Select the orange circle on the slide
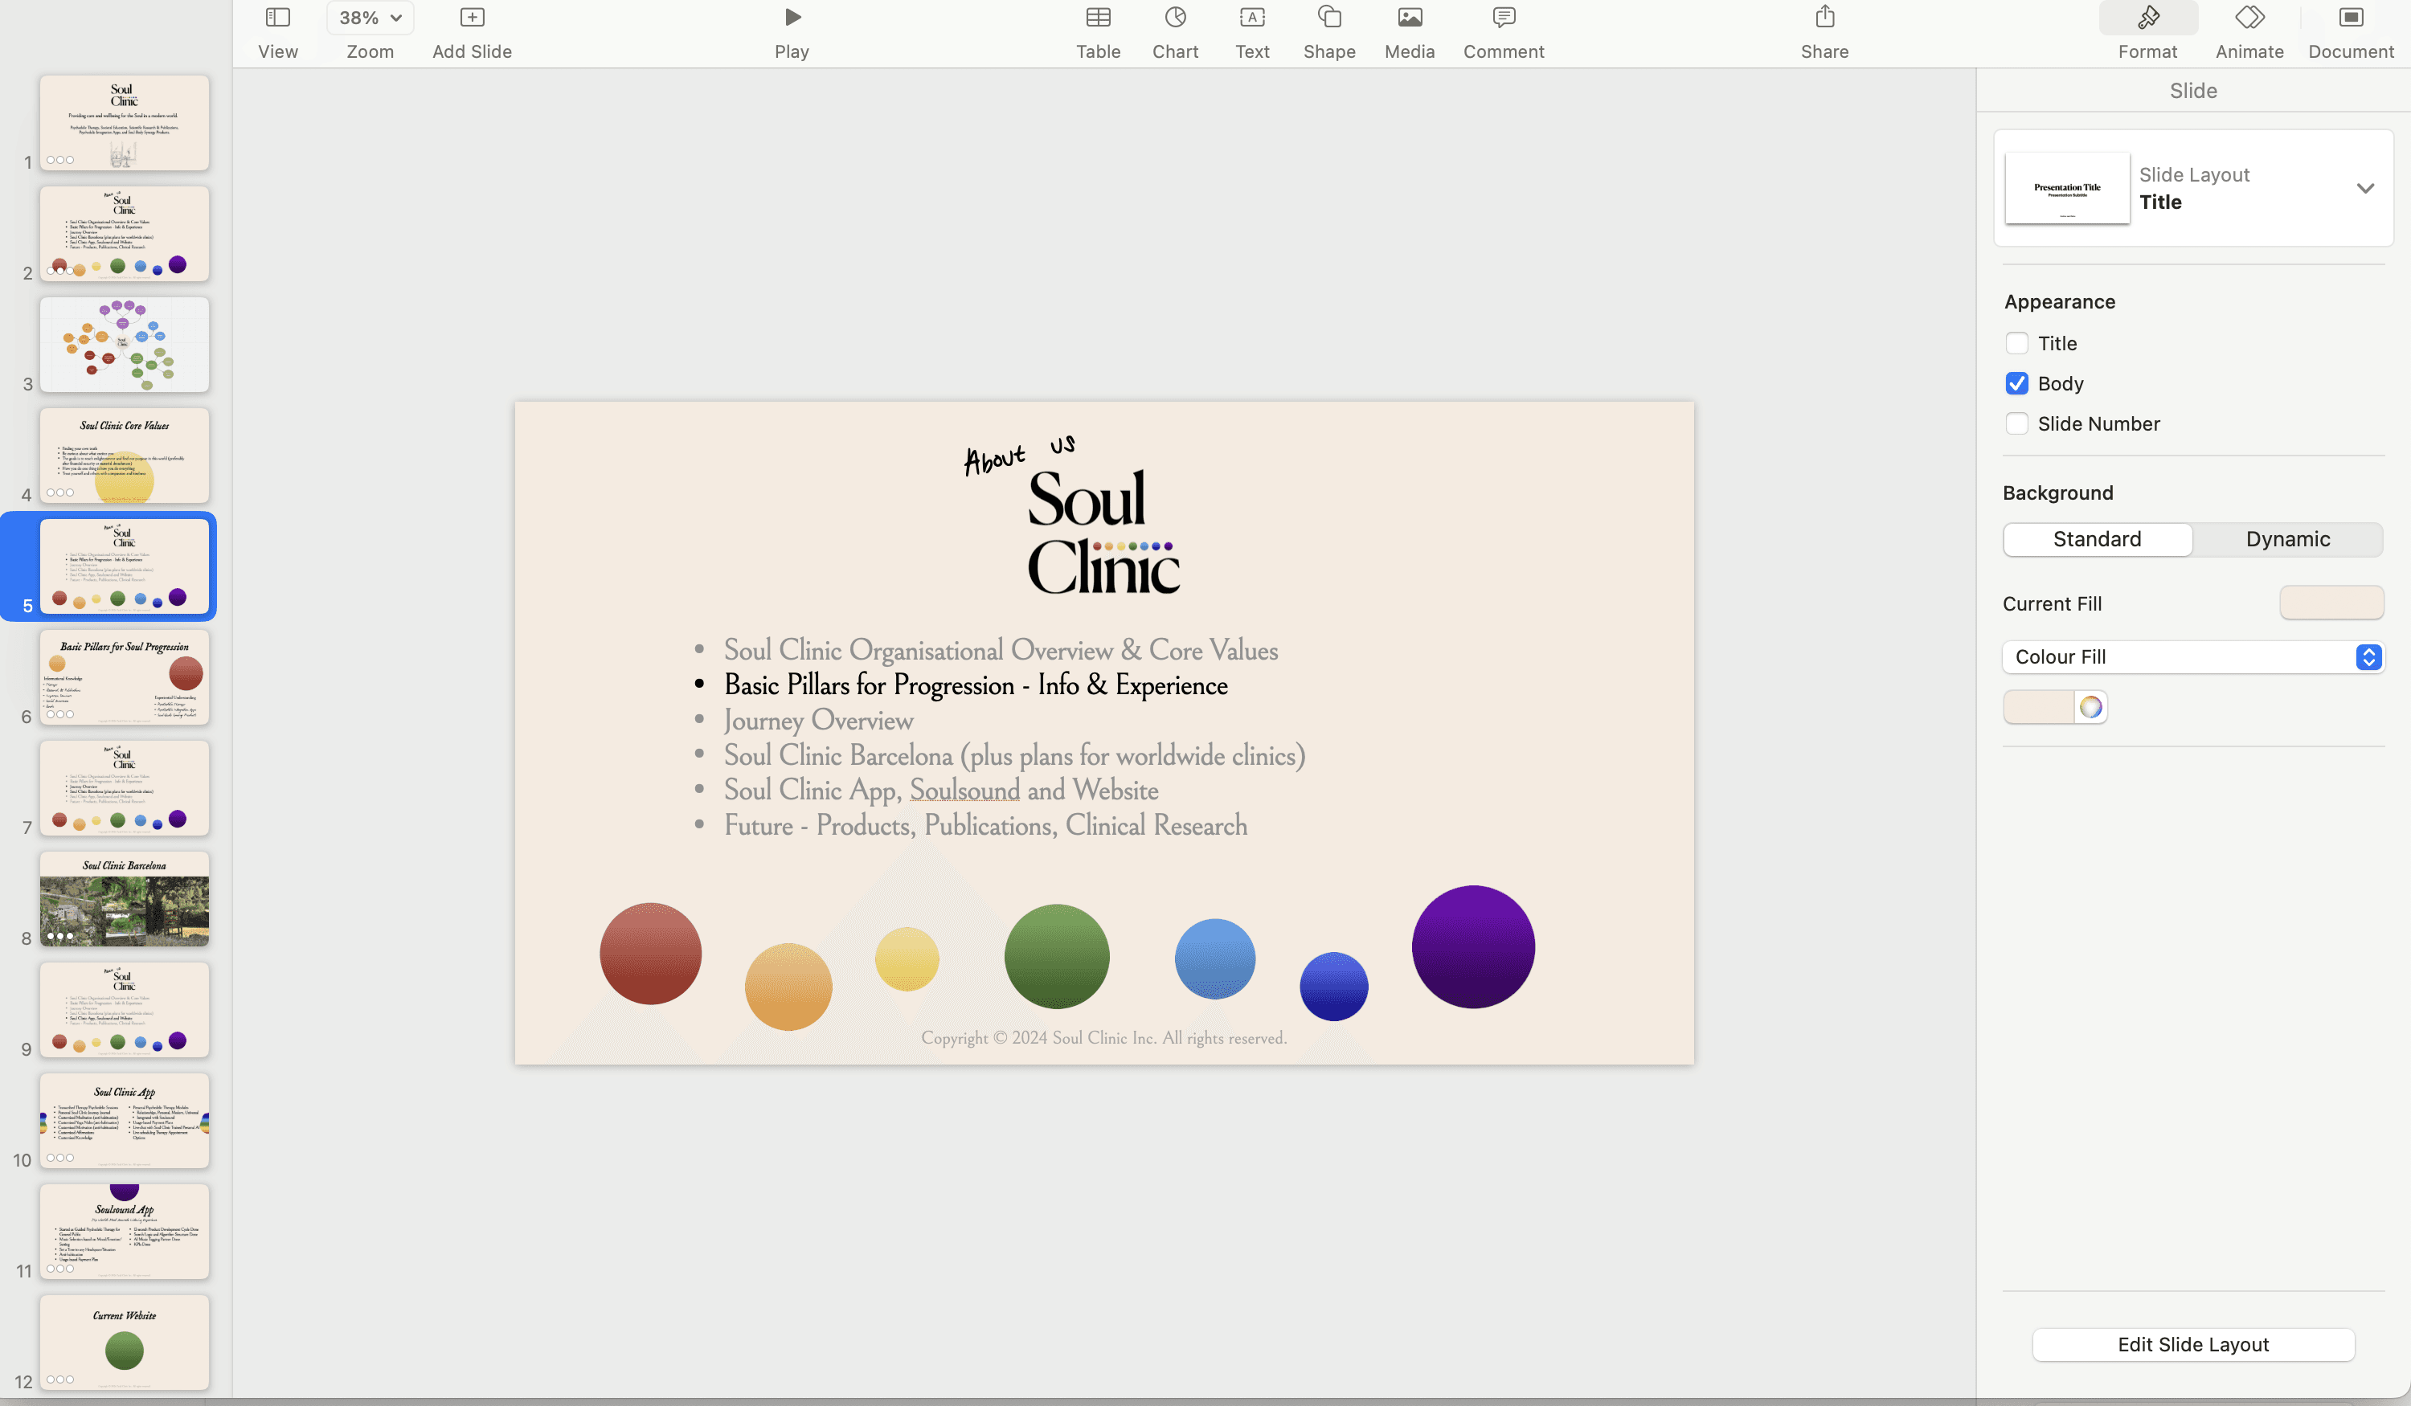2411x1406 pixels. (788, 987)
